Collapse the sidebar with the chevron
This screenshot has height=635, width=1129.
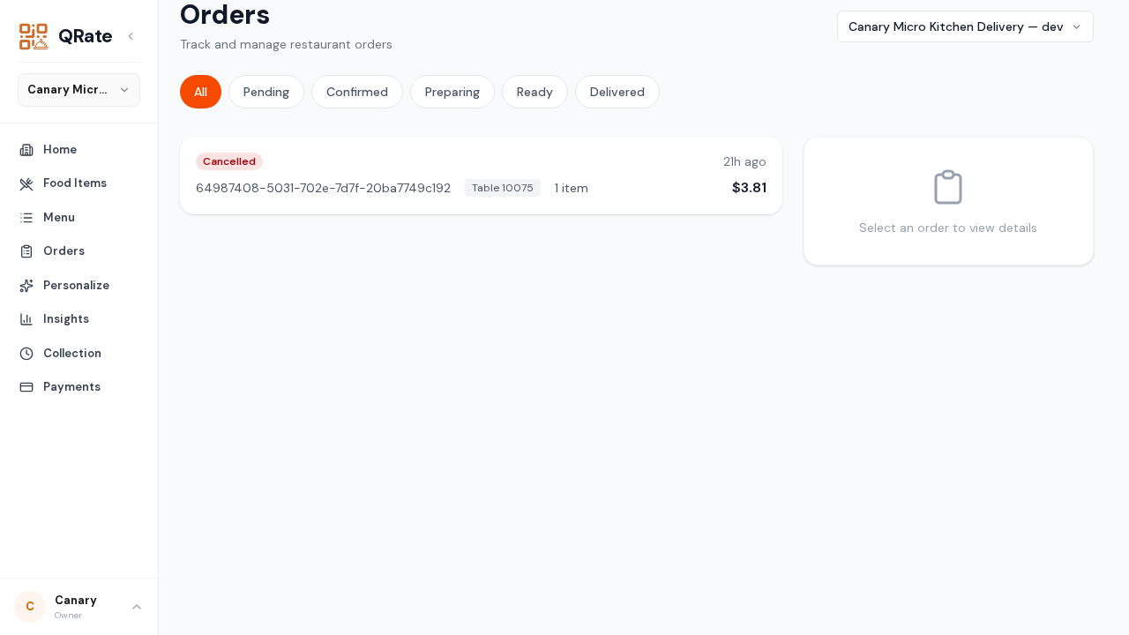pyautogui.click(x=131, y=36)
